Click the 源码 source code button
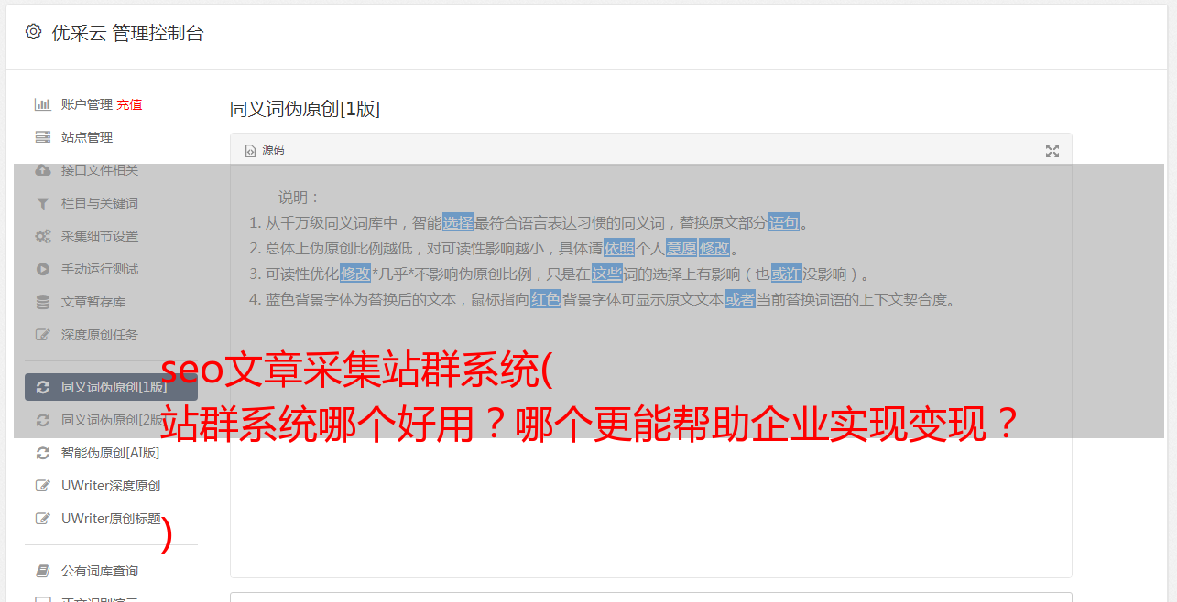This screenshot has height=602, width=1177. (x=265, y=150)
